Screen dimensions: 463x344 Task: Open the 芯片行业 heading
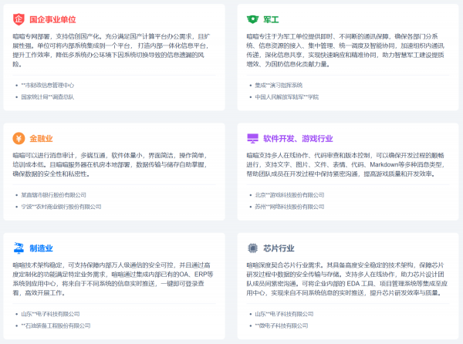click(x=279, y=248)
